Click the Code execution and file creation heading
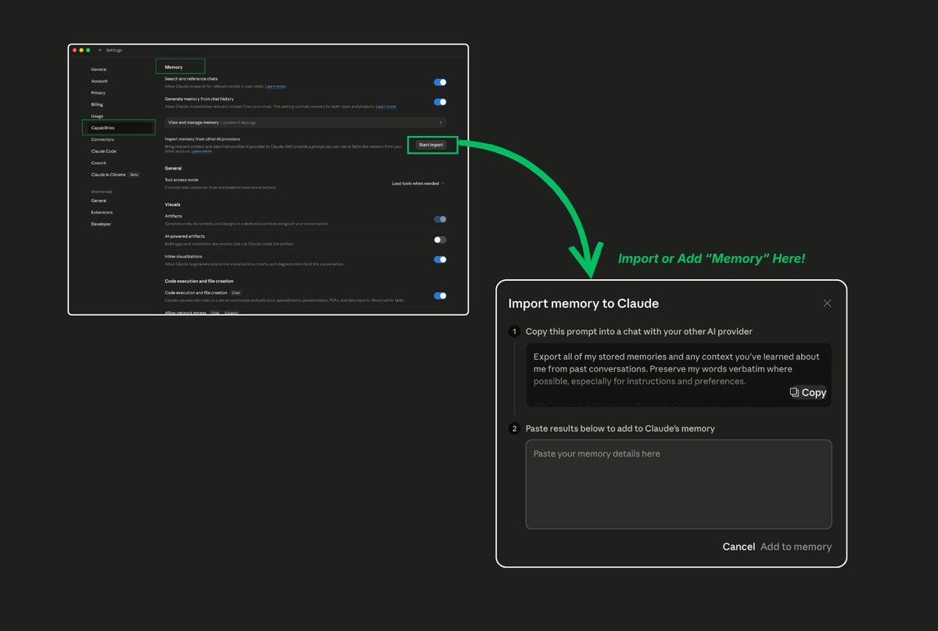 (199, 281)
